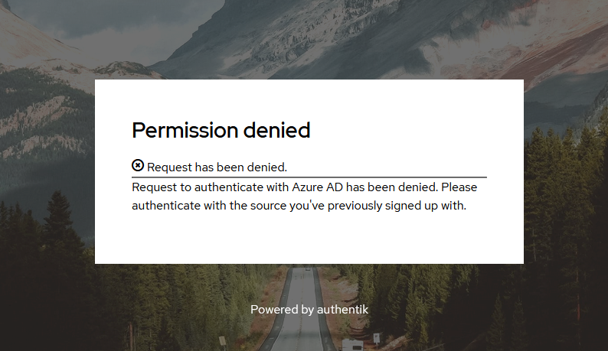Click the road in the background photo
The image size is (608, 351).
(x=300, y=310)
